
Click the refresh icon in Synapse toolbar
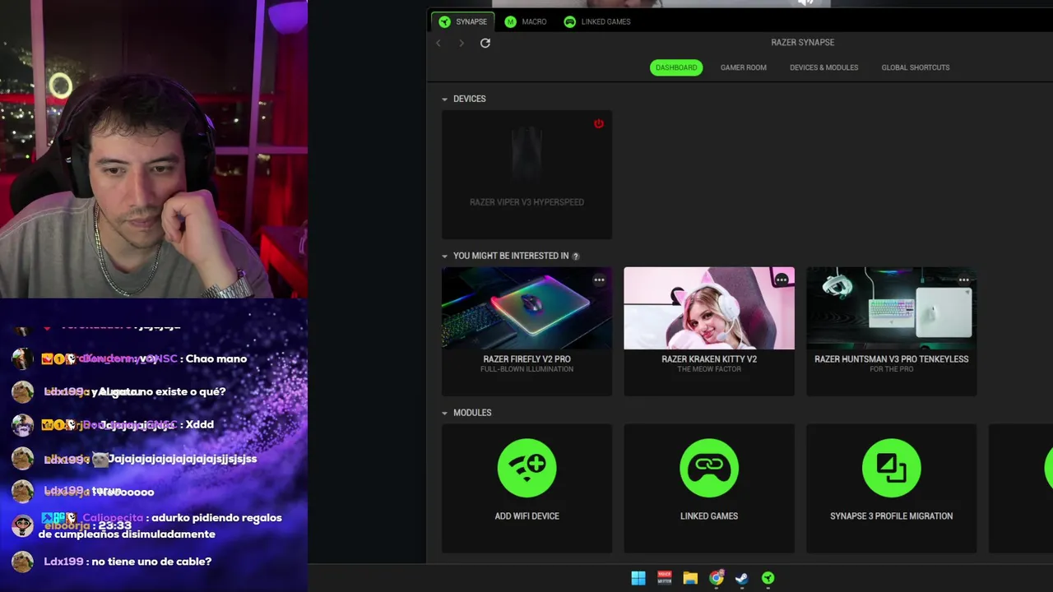(x=485, y=43)
